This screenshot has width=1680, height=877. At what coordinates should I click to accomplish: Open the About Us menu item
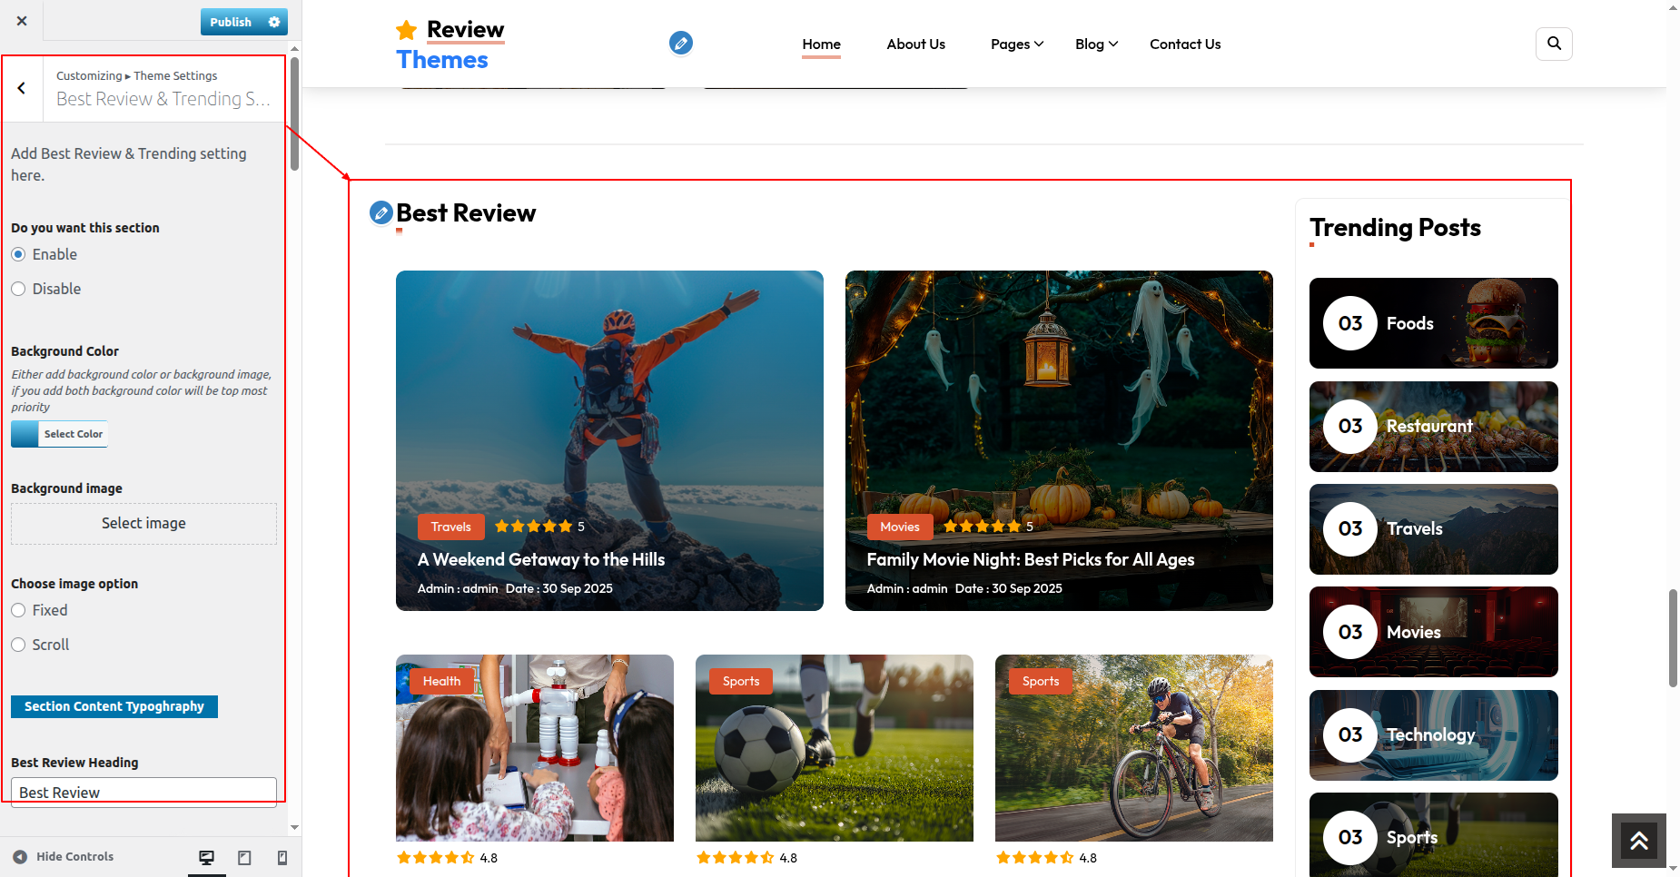915,44
